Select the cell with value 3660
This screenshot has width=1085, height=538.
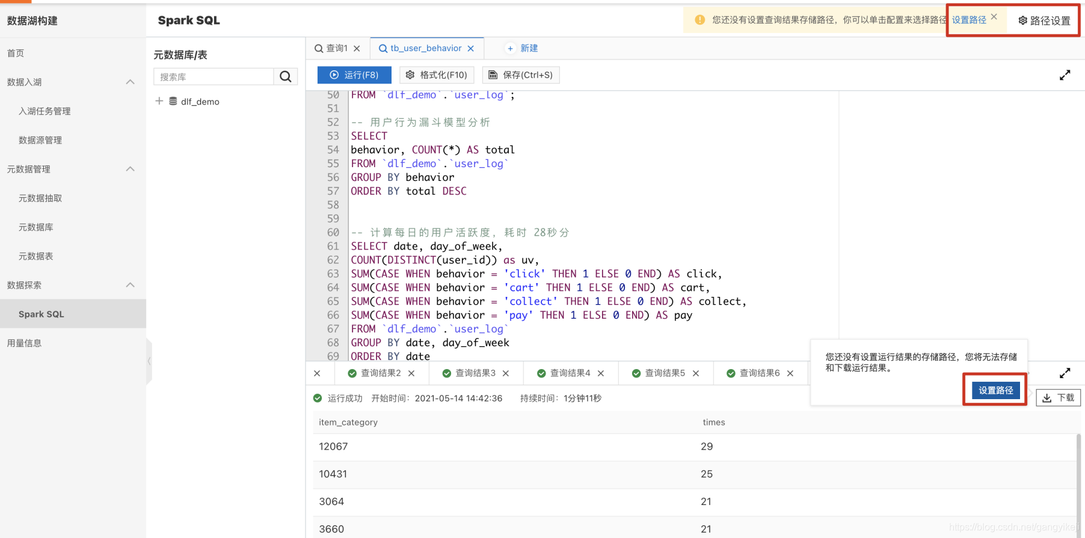click(x=331, y=529)
